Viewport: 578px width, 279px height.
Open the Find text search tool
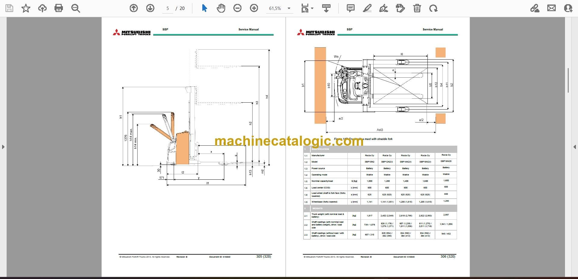click(x=76, y=8)
